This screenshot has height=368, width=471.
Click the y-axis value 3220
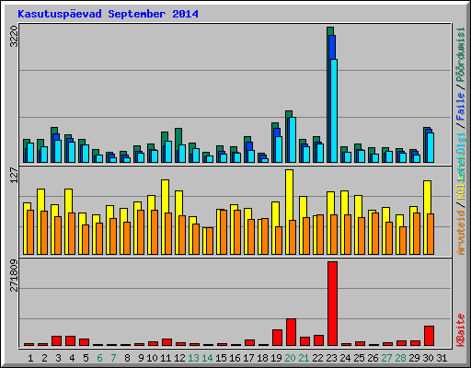[14, 36]
